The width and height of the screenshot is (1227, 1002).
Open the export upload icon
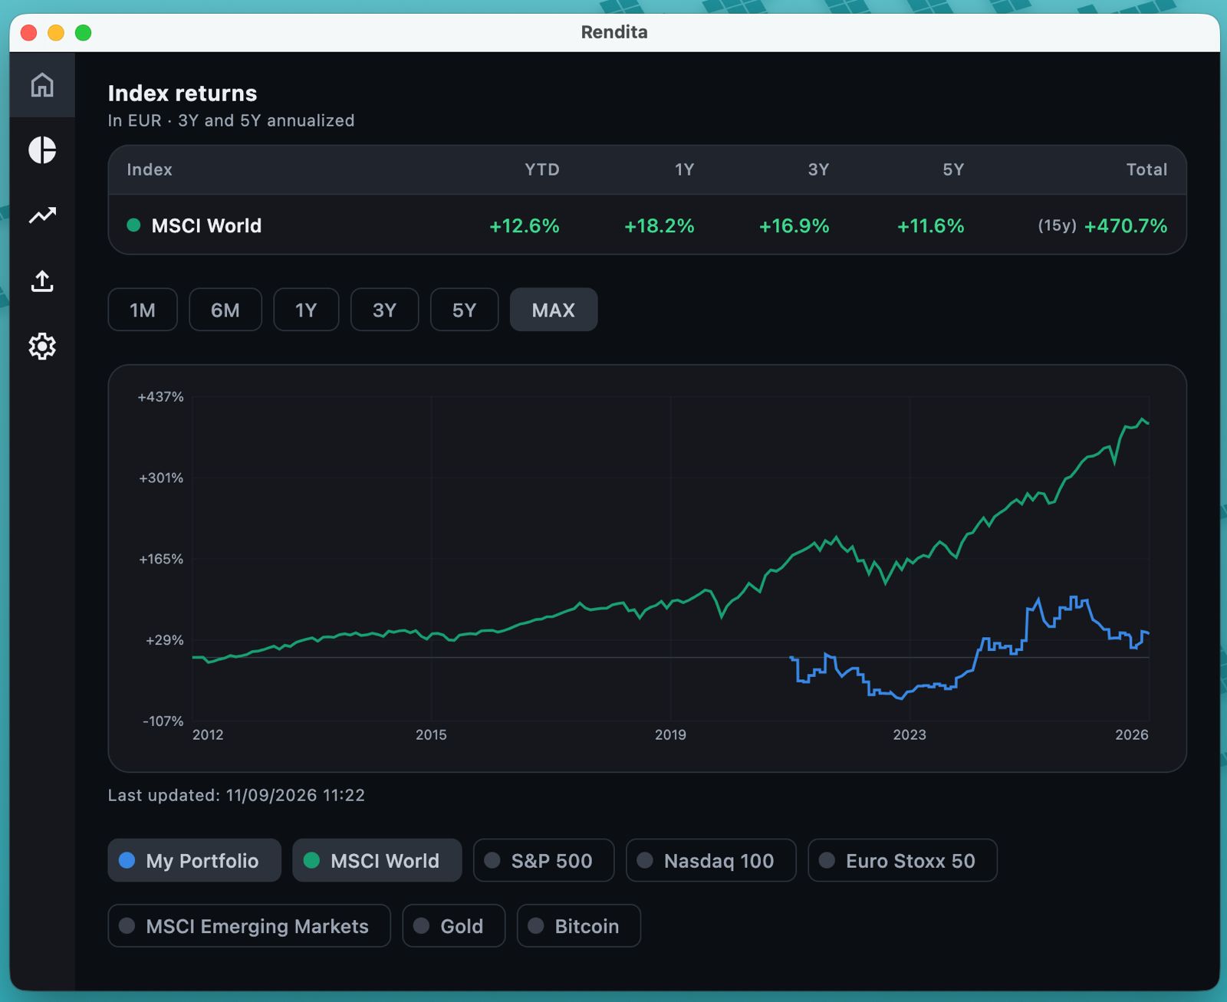click(42, 281)
